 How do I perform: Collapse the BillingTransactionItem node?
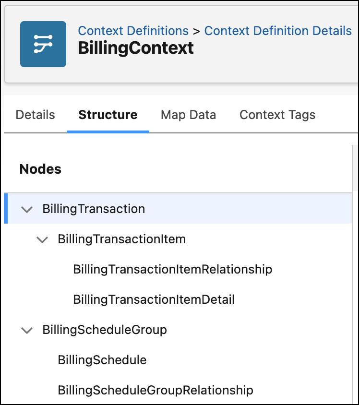(x=42, y=239)
